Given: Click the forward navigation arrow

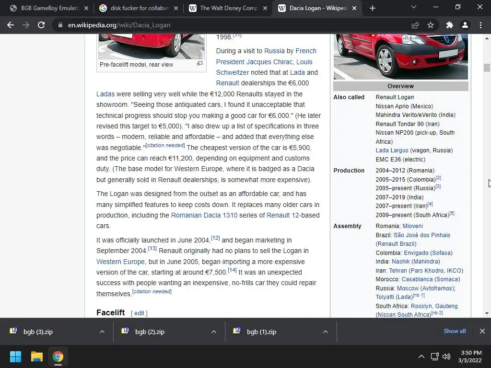Looking at the screenshot, I should click(x=26, y=25).
